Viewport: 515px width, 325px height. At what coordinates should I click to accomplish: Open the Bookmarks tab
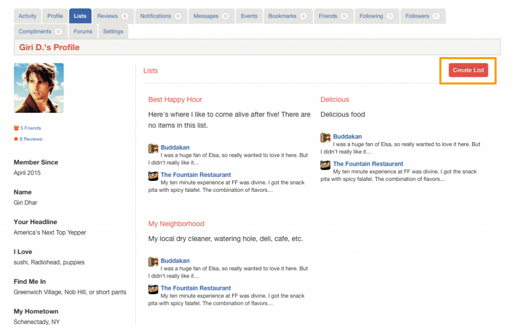click(x=288, y=16)
